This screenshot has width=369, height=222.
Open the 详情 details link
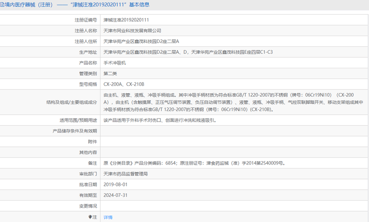click(108, 217)
